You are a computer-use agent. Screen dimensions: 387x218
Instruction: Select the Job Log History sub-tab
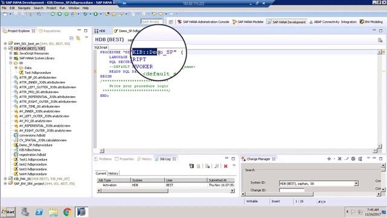click(x=113, y=174)
